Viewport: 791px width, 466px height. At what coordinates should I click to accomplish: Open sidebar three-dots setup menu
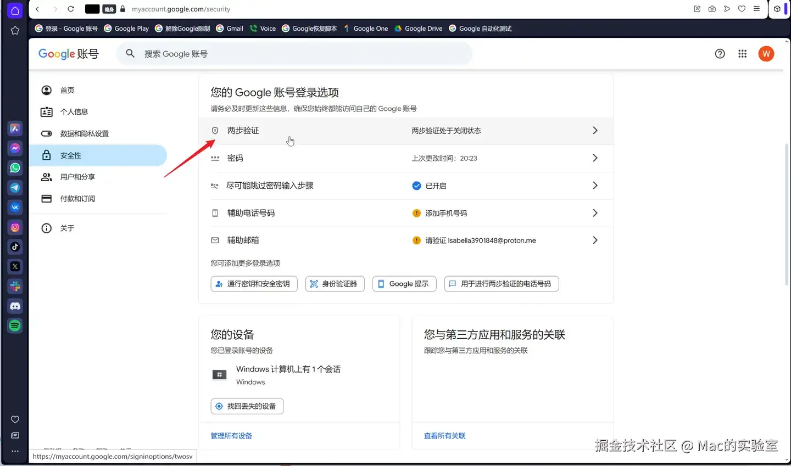[x=15, y=451]
